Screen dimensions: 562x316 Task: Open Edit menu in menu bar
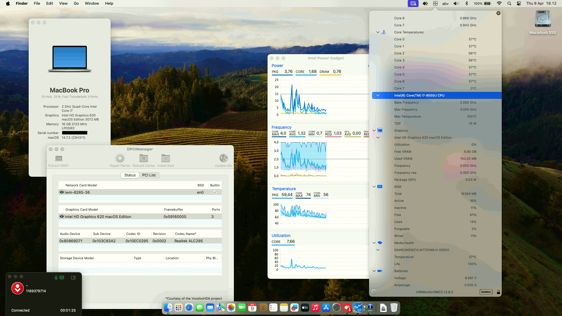pos(50,4)
